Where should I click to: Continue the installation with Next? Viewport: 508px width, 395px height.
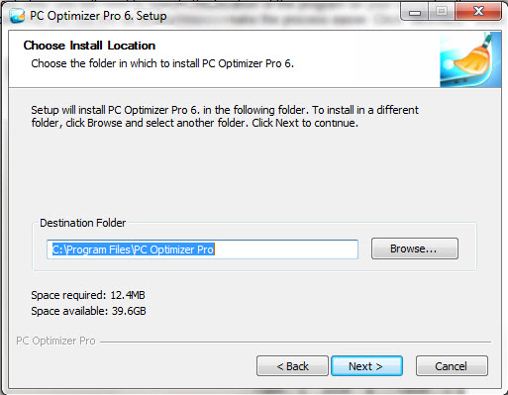tap(366, 366)
